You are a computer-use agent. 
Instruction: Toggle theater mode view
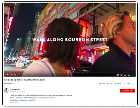tap(129, 75)
